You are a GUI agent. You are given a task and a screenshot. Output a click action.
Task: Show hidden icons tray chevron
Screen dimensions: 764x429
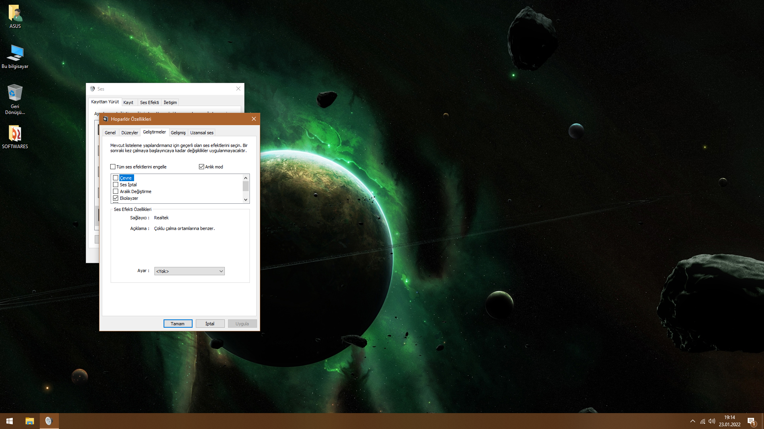tap(693, 421)
